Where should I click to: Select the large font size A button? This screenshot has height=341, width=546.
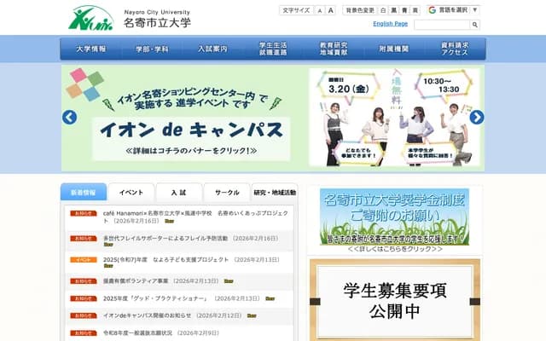click(330, 10)
